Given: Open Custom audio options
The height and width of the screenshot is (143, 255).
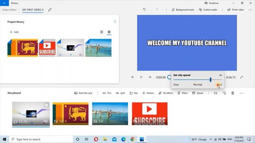Looking at the screenshot, I should coord(208,10).
